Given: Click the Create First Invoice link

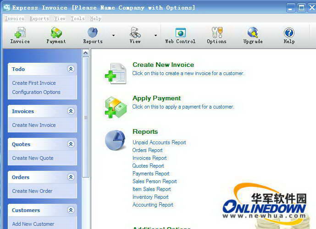Looking at the screenshot, I should coord(34,83).
